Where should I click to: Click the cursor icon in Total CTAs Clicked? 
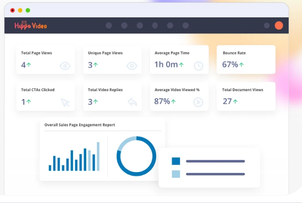pyautogui.click(x=65, y=103)
